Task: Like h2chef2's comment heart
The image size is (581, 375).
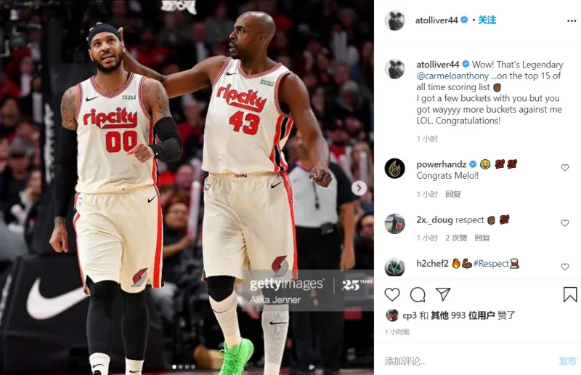Action: [565, 267]
